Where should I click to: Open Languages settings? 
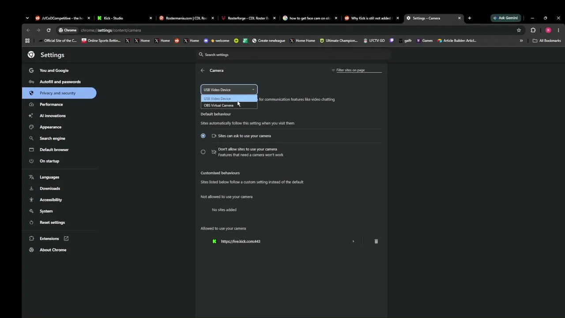[x=49, y=177]
